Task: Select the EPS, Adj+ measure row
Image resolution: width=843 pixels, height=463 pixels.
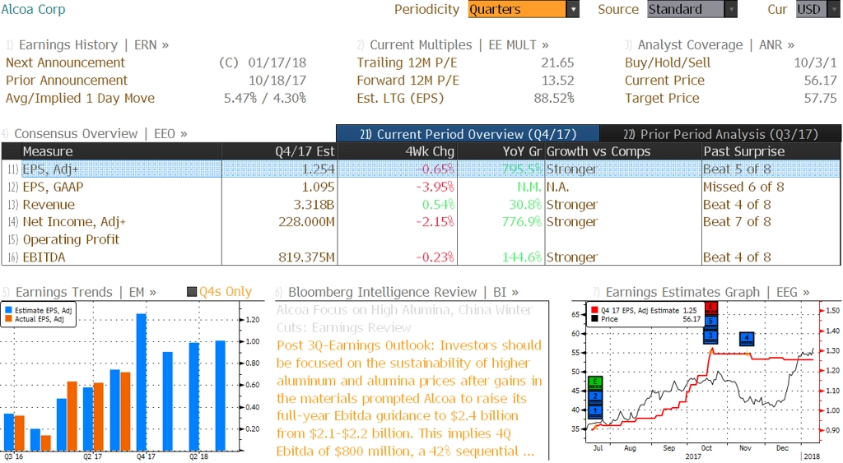Action: coord(421,169)
